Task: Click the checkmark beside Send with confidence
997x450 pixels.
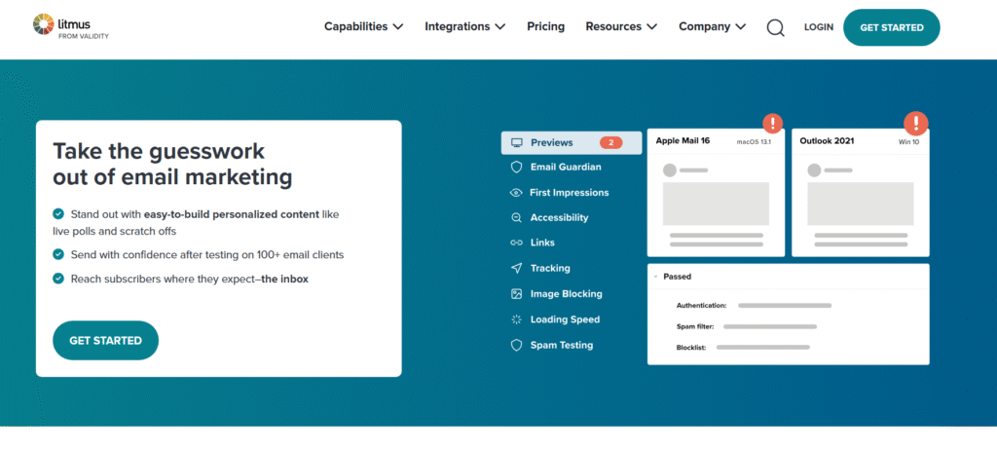Action: [58, 254]
